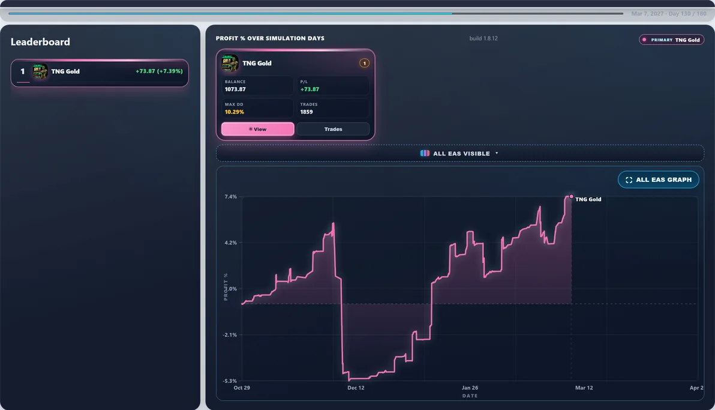Click the rank 1 badge on TNG Gold card
The width and height of the screenshot is (715, 410).
coord(364,63)
